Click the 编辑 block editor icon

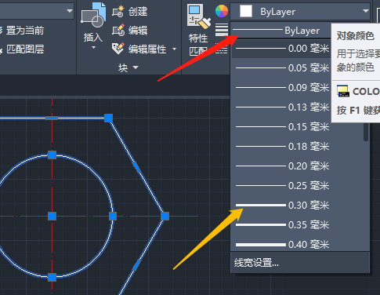click(118, 31)
